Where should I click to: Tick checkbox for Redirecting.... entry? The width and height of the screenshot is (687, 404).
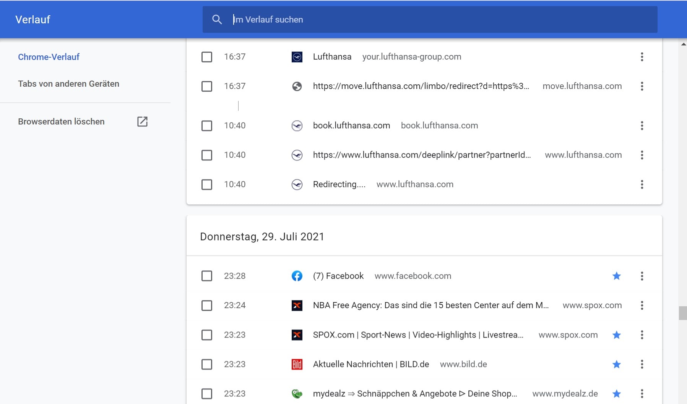[x=207, y=184]
